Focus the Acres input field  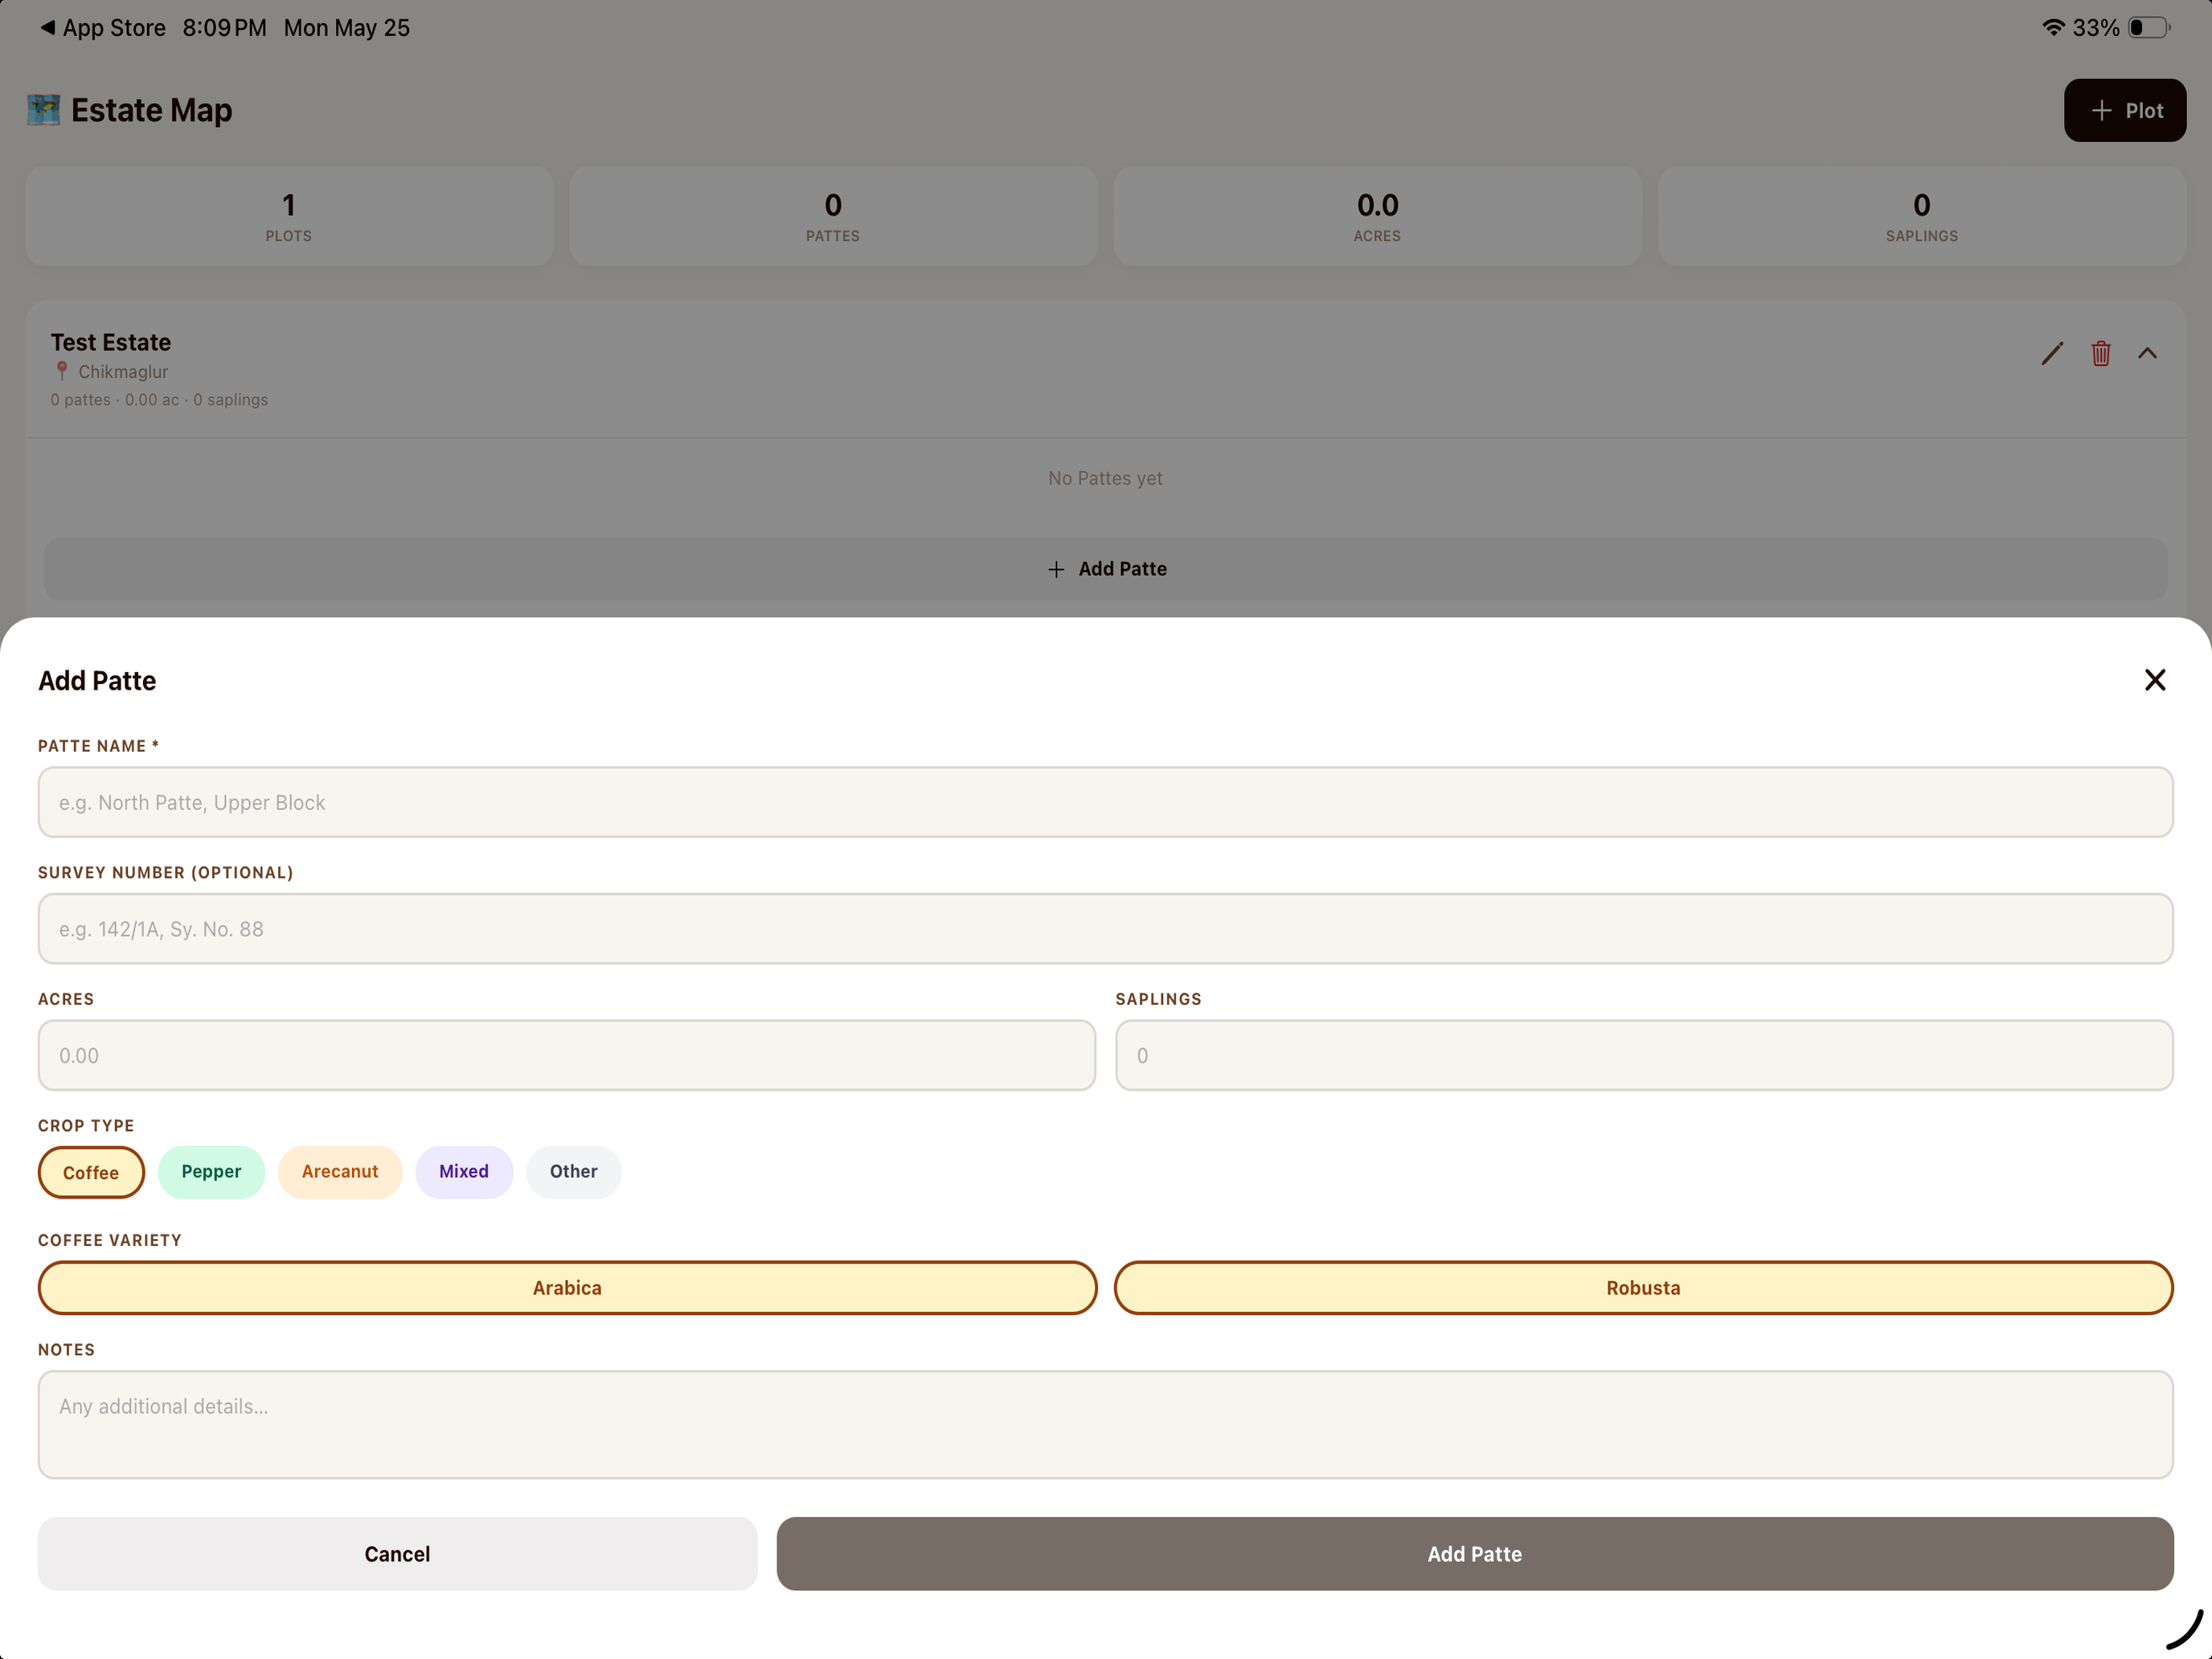566,1055
